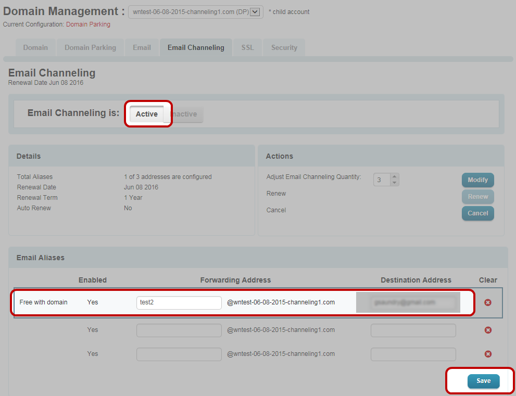Click the clear icon in second alias row
Image resolution: width=516 pixels, height=396 pixels.
pos(488,330)
